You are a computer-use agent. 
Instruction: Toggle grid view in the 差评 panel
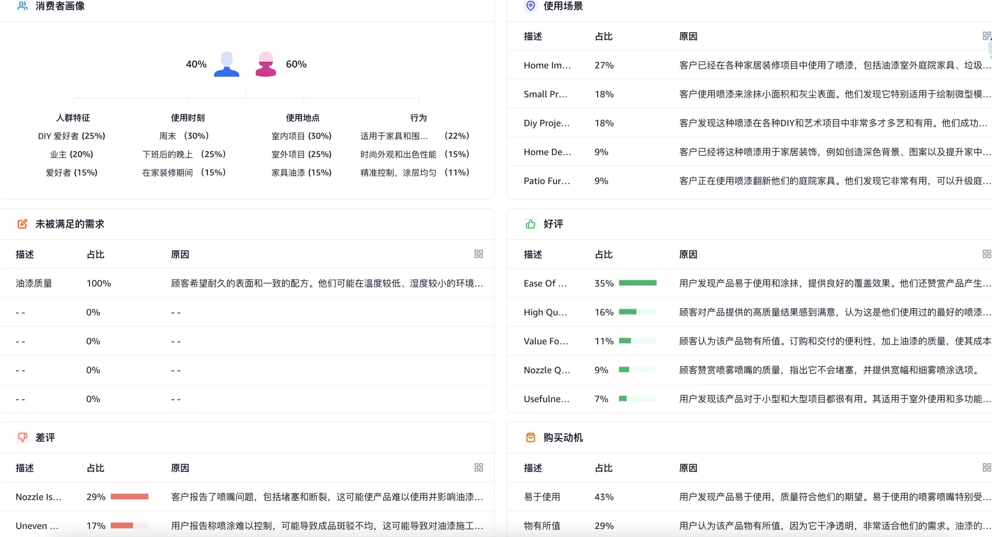(479, 467)
